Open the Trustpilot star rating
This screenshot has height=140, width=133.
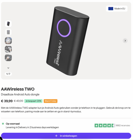105,125
